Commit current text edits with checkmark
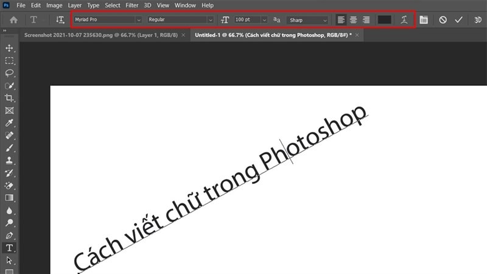The height and width of the screenshot is (274, 487). [x=459, y=20]
